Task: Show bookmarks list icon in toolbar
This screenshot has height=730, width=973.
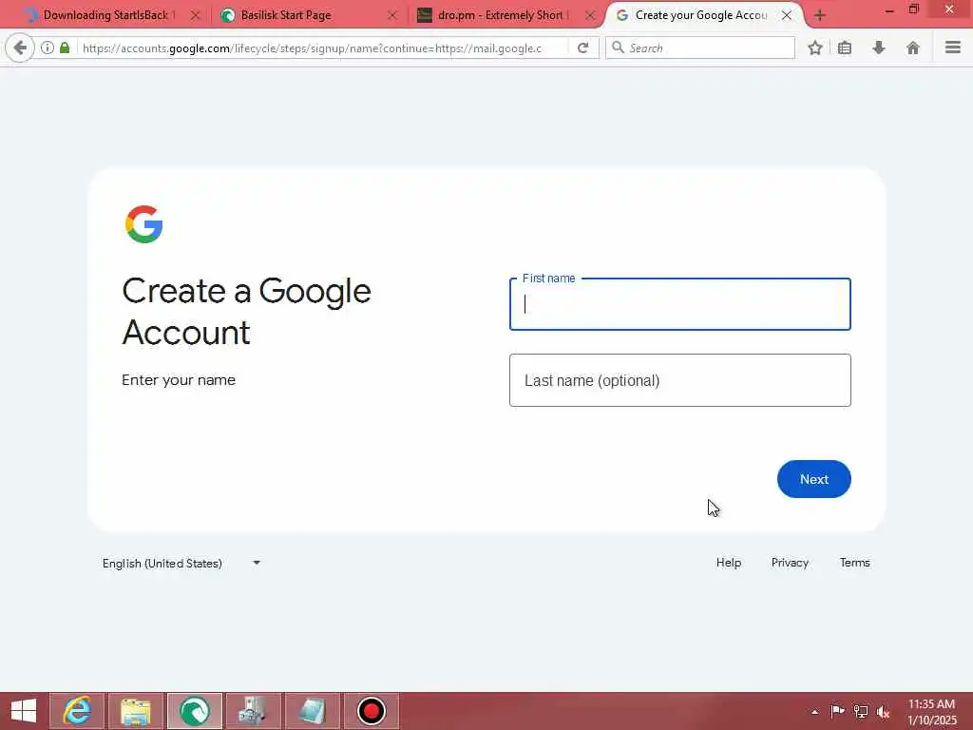Action: 845,48
